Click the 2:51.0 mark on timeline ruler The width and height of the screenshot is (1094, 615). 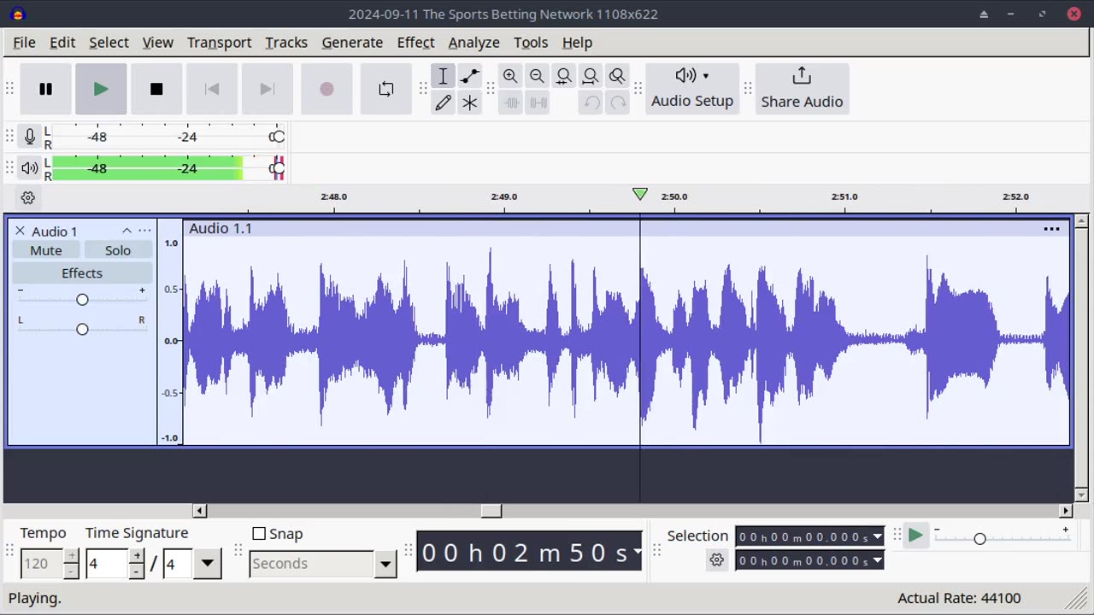[x=844, y=196]
